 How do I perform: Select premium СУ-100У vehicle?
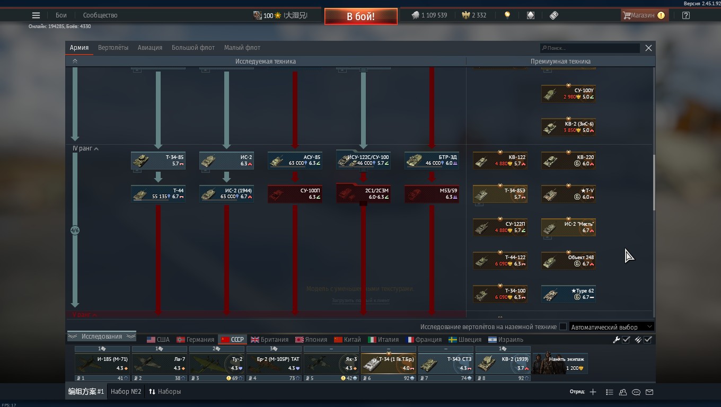pyautogui.click(x=568, y=94)
